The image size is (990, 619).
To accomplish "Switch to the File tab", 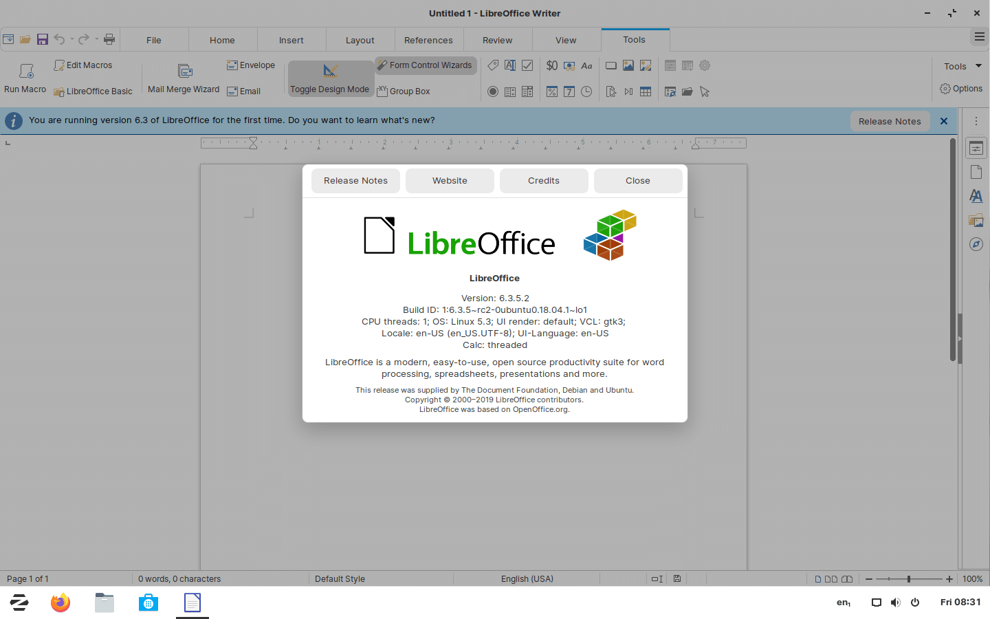I will (x=154, y=40).
